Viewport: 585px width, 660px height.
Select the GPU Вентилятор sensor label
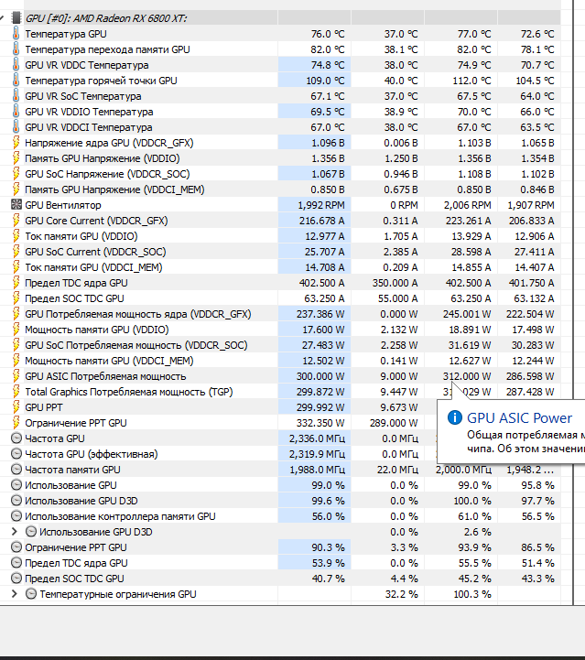[63, 205]
